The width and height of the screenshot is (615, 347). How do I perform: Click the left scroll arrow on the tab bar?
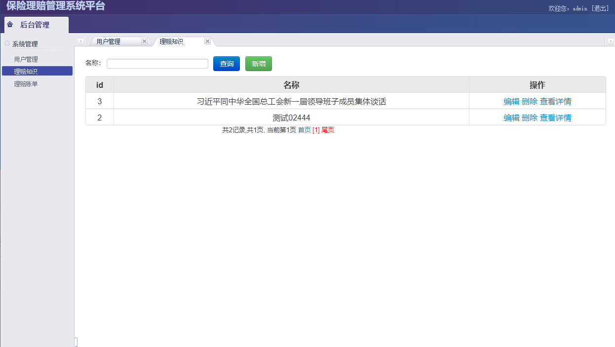(81, 41)
